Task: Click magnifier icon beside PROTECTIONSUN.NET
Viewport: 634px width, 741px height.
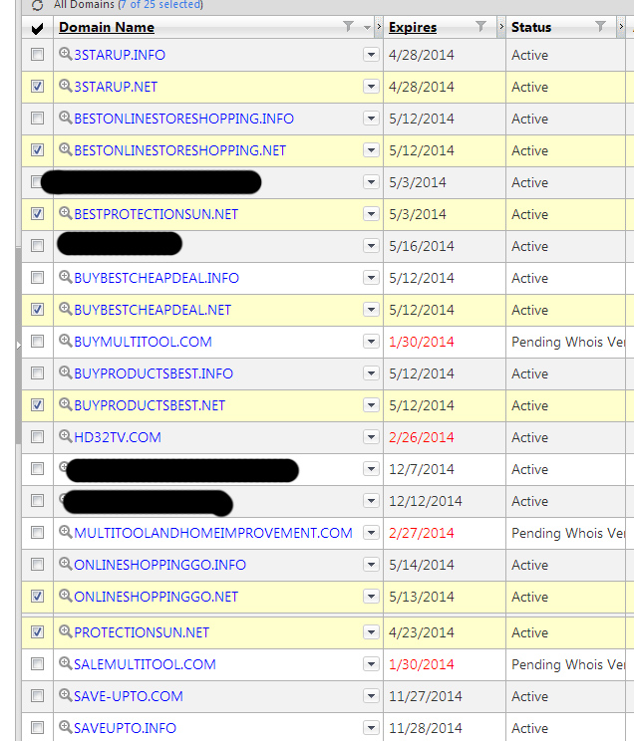Action: click(65, 630)
